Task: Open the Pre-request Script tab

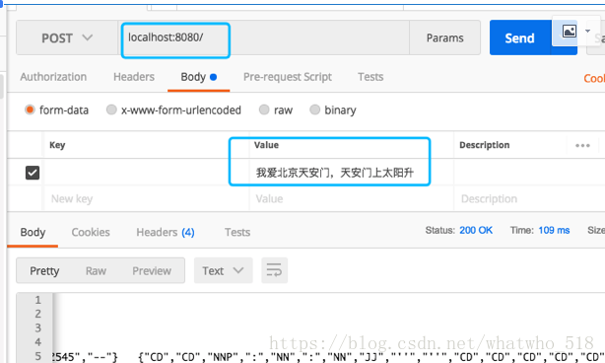Action: coord(288,77)
